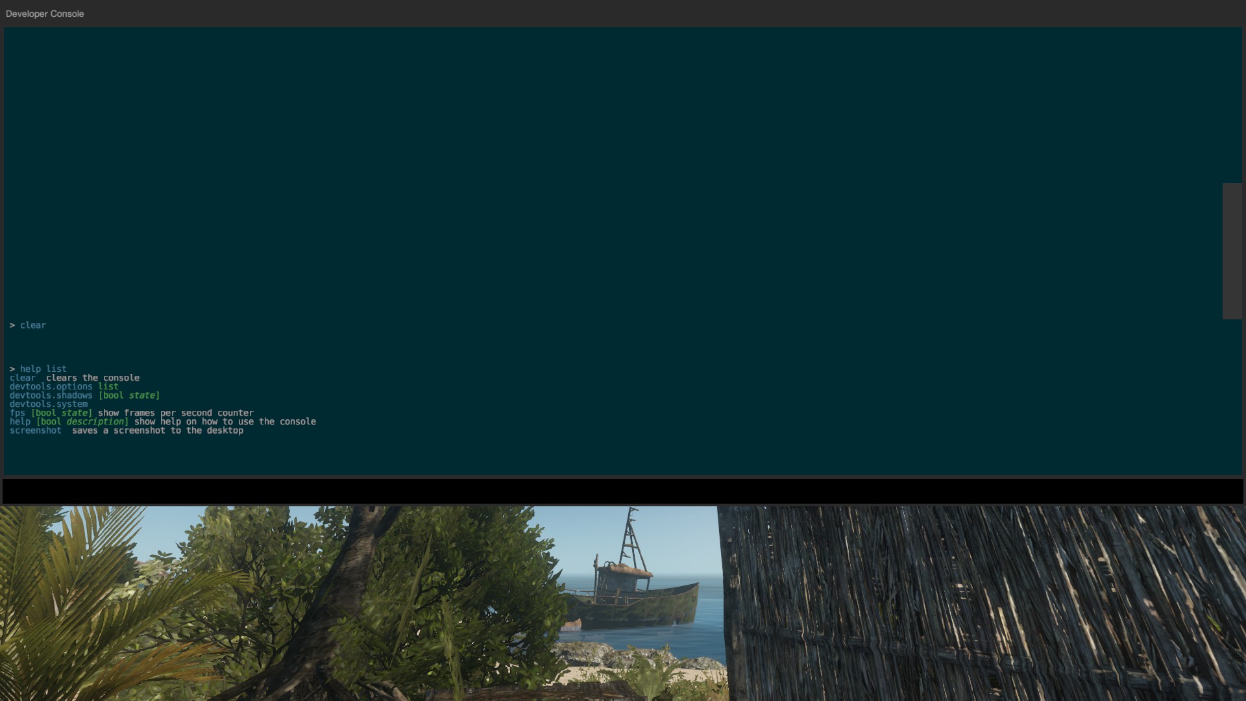Expand 'devtools.shadows [bool state]' options
The height and width of the screenshot is (701, 1246).
pyautogui.click(x=85, y=395)
